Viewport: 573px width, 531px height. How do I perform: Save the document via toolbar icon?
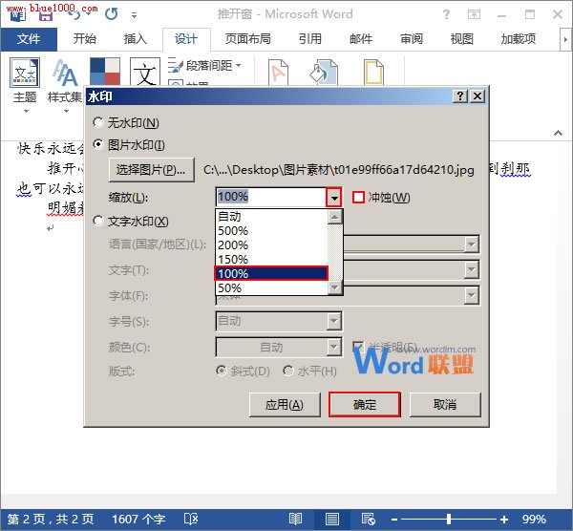[46, 15]
